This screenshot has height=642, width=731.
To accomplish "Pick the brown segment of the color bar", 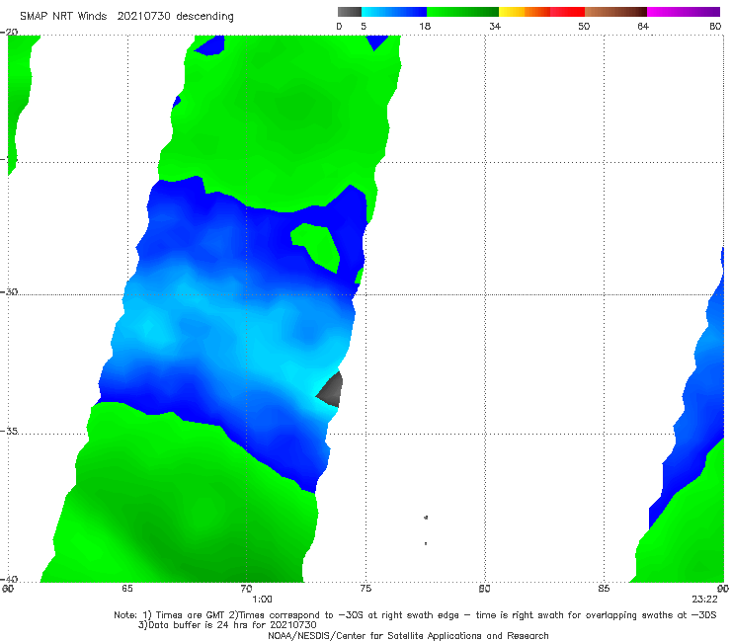I will (615, 12).
